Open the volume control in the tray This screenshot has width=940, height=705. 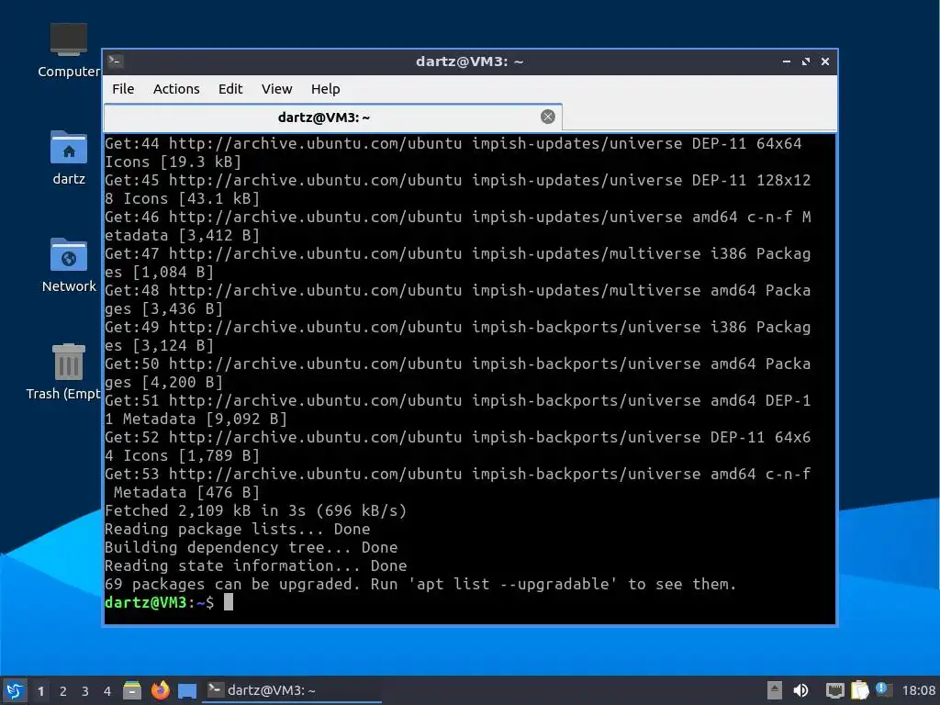(x=800, y=690)
